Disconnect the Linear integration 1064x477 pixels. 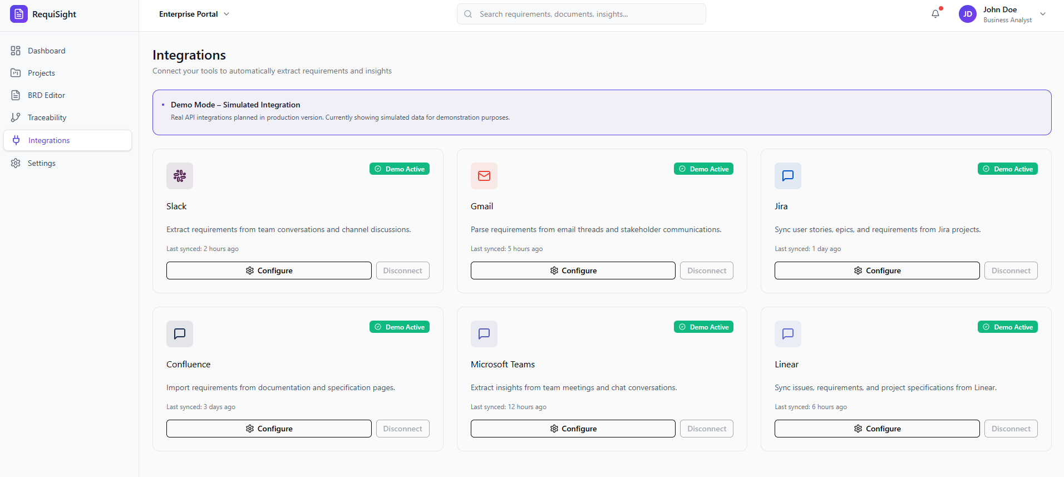coord(1011,429)
